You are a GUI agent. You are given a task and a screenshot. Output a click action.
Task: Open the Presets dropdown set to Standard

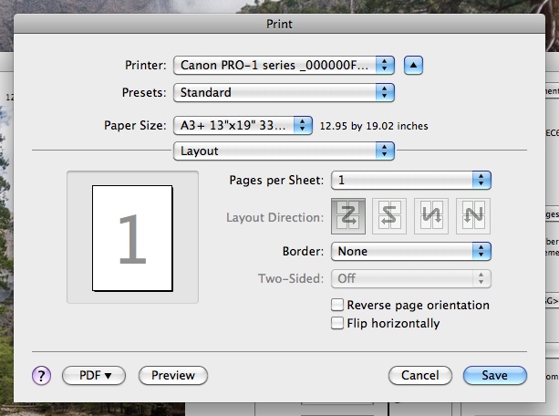pos(284,92)
